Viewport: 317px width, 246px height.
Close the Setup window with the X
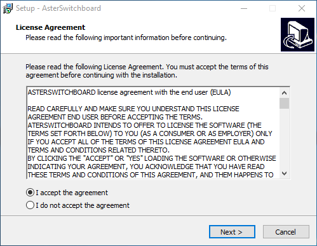click(302, 8)
